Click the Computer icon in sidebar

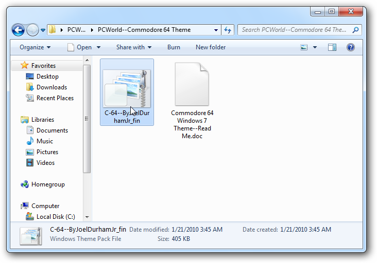pyautogui.click(x=25, y=205)
